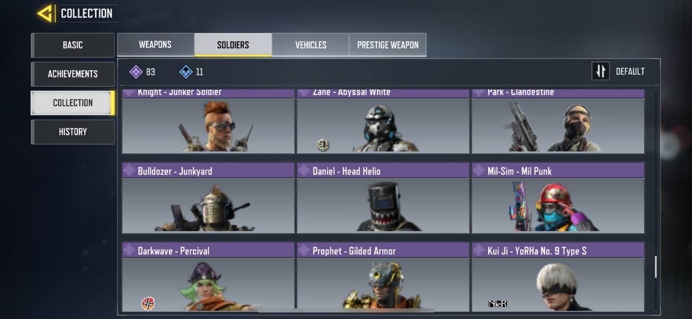Select the Prophet - Gilded Armor skin
Viewport: 692px width, 319px height.
[x=383, y=277]
